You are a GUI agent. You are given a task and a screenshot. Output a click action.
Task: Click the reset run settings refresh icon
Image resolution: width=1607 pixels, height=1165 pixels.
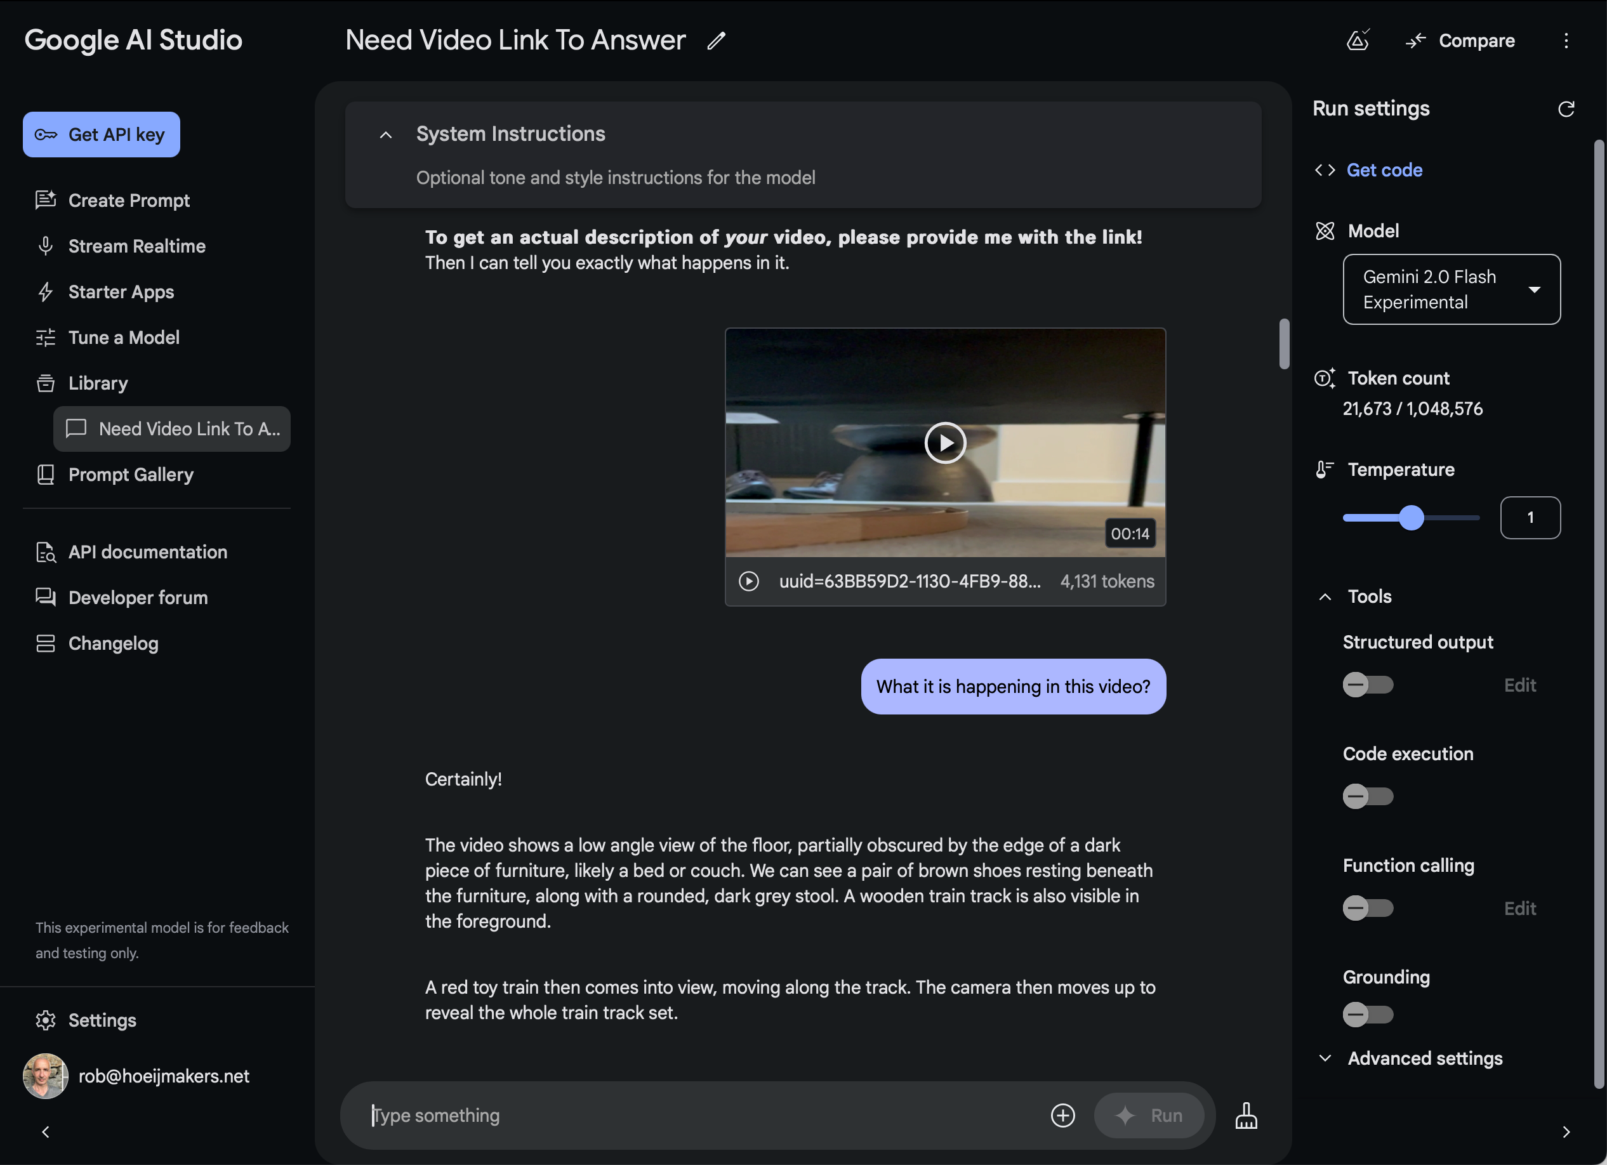(x=1566, y=109)
